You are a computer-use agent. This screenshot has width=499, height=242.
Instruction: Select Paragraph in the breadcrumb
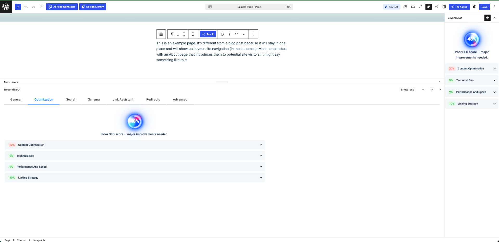click(39, 240)
